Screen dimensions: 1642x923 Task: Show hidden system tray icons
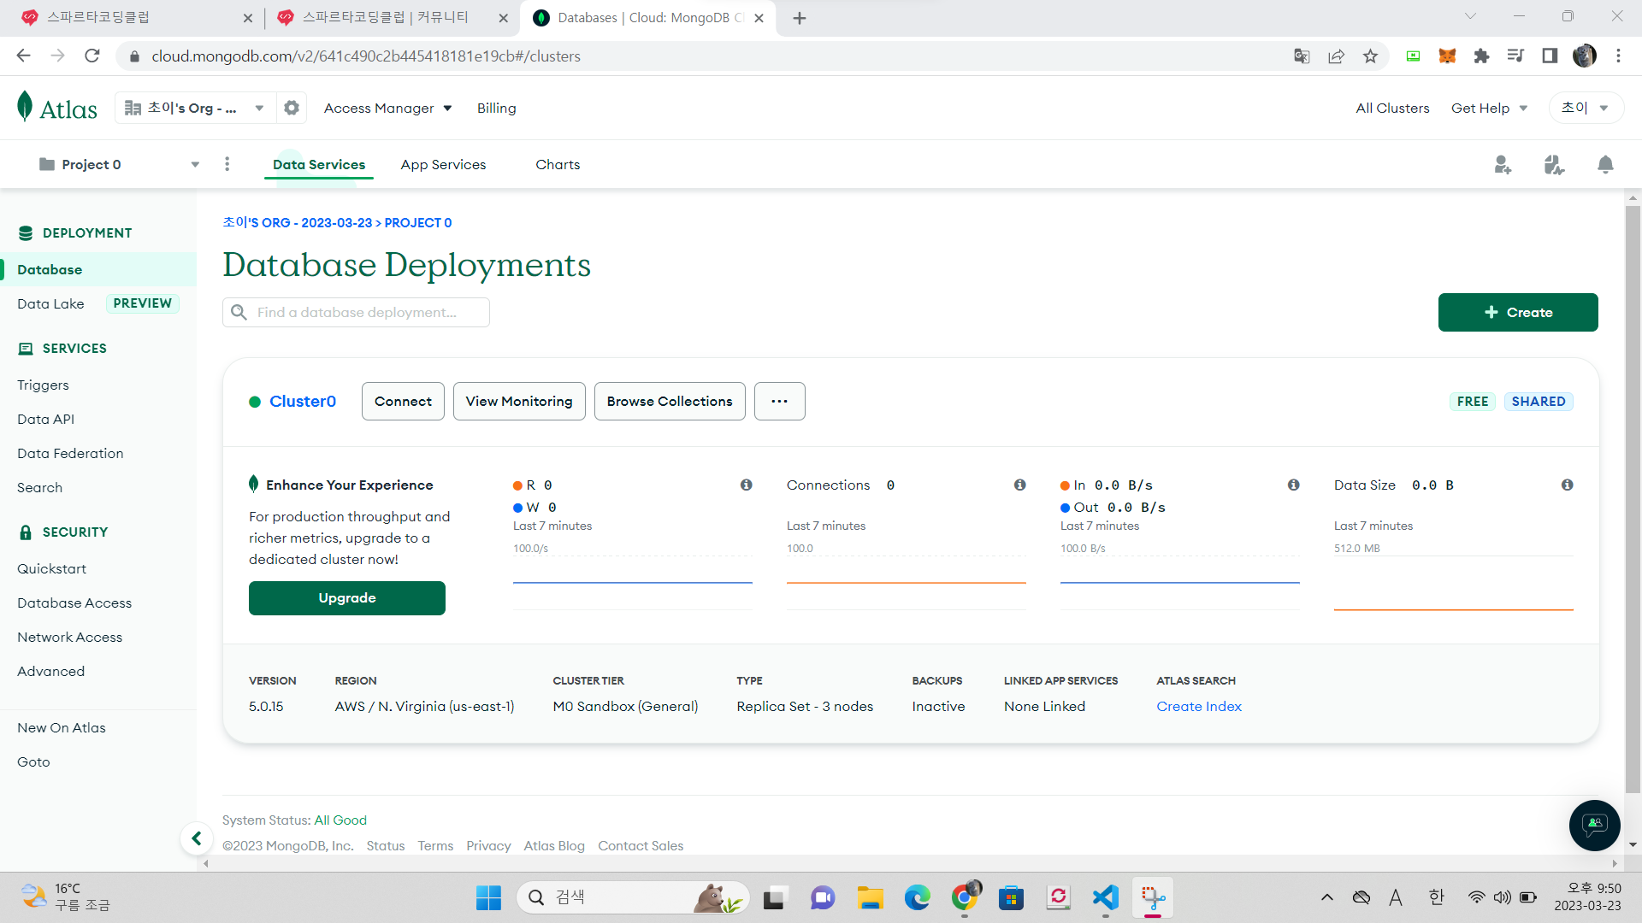point(1326,897)
